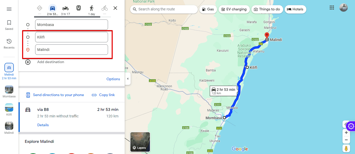355x154 pixels.
Task: Search Hotels along the route
Action: [295, 9]
